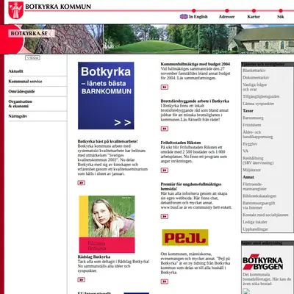294x294 pixels.
Task: Open the Kartor page
Action: coord(254,17)
